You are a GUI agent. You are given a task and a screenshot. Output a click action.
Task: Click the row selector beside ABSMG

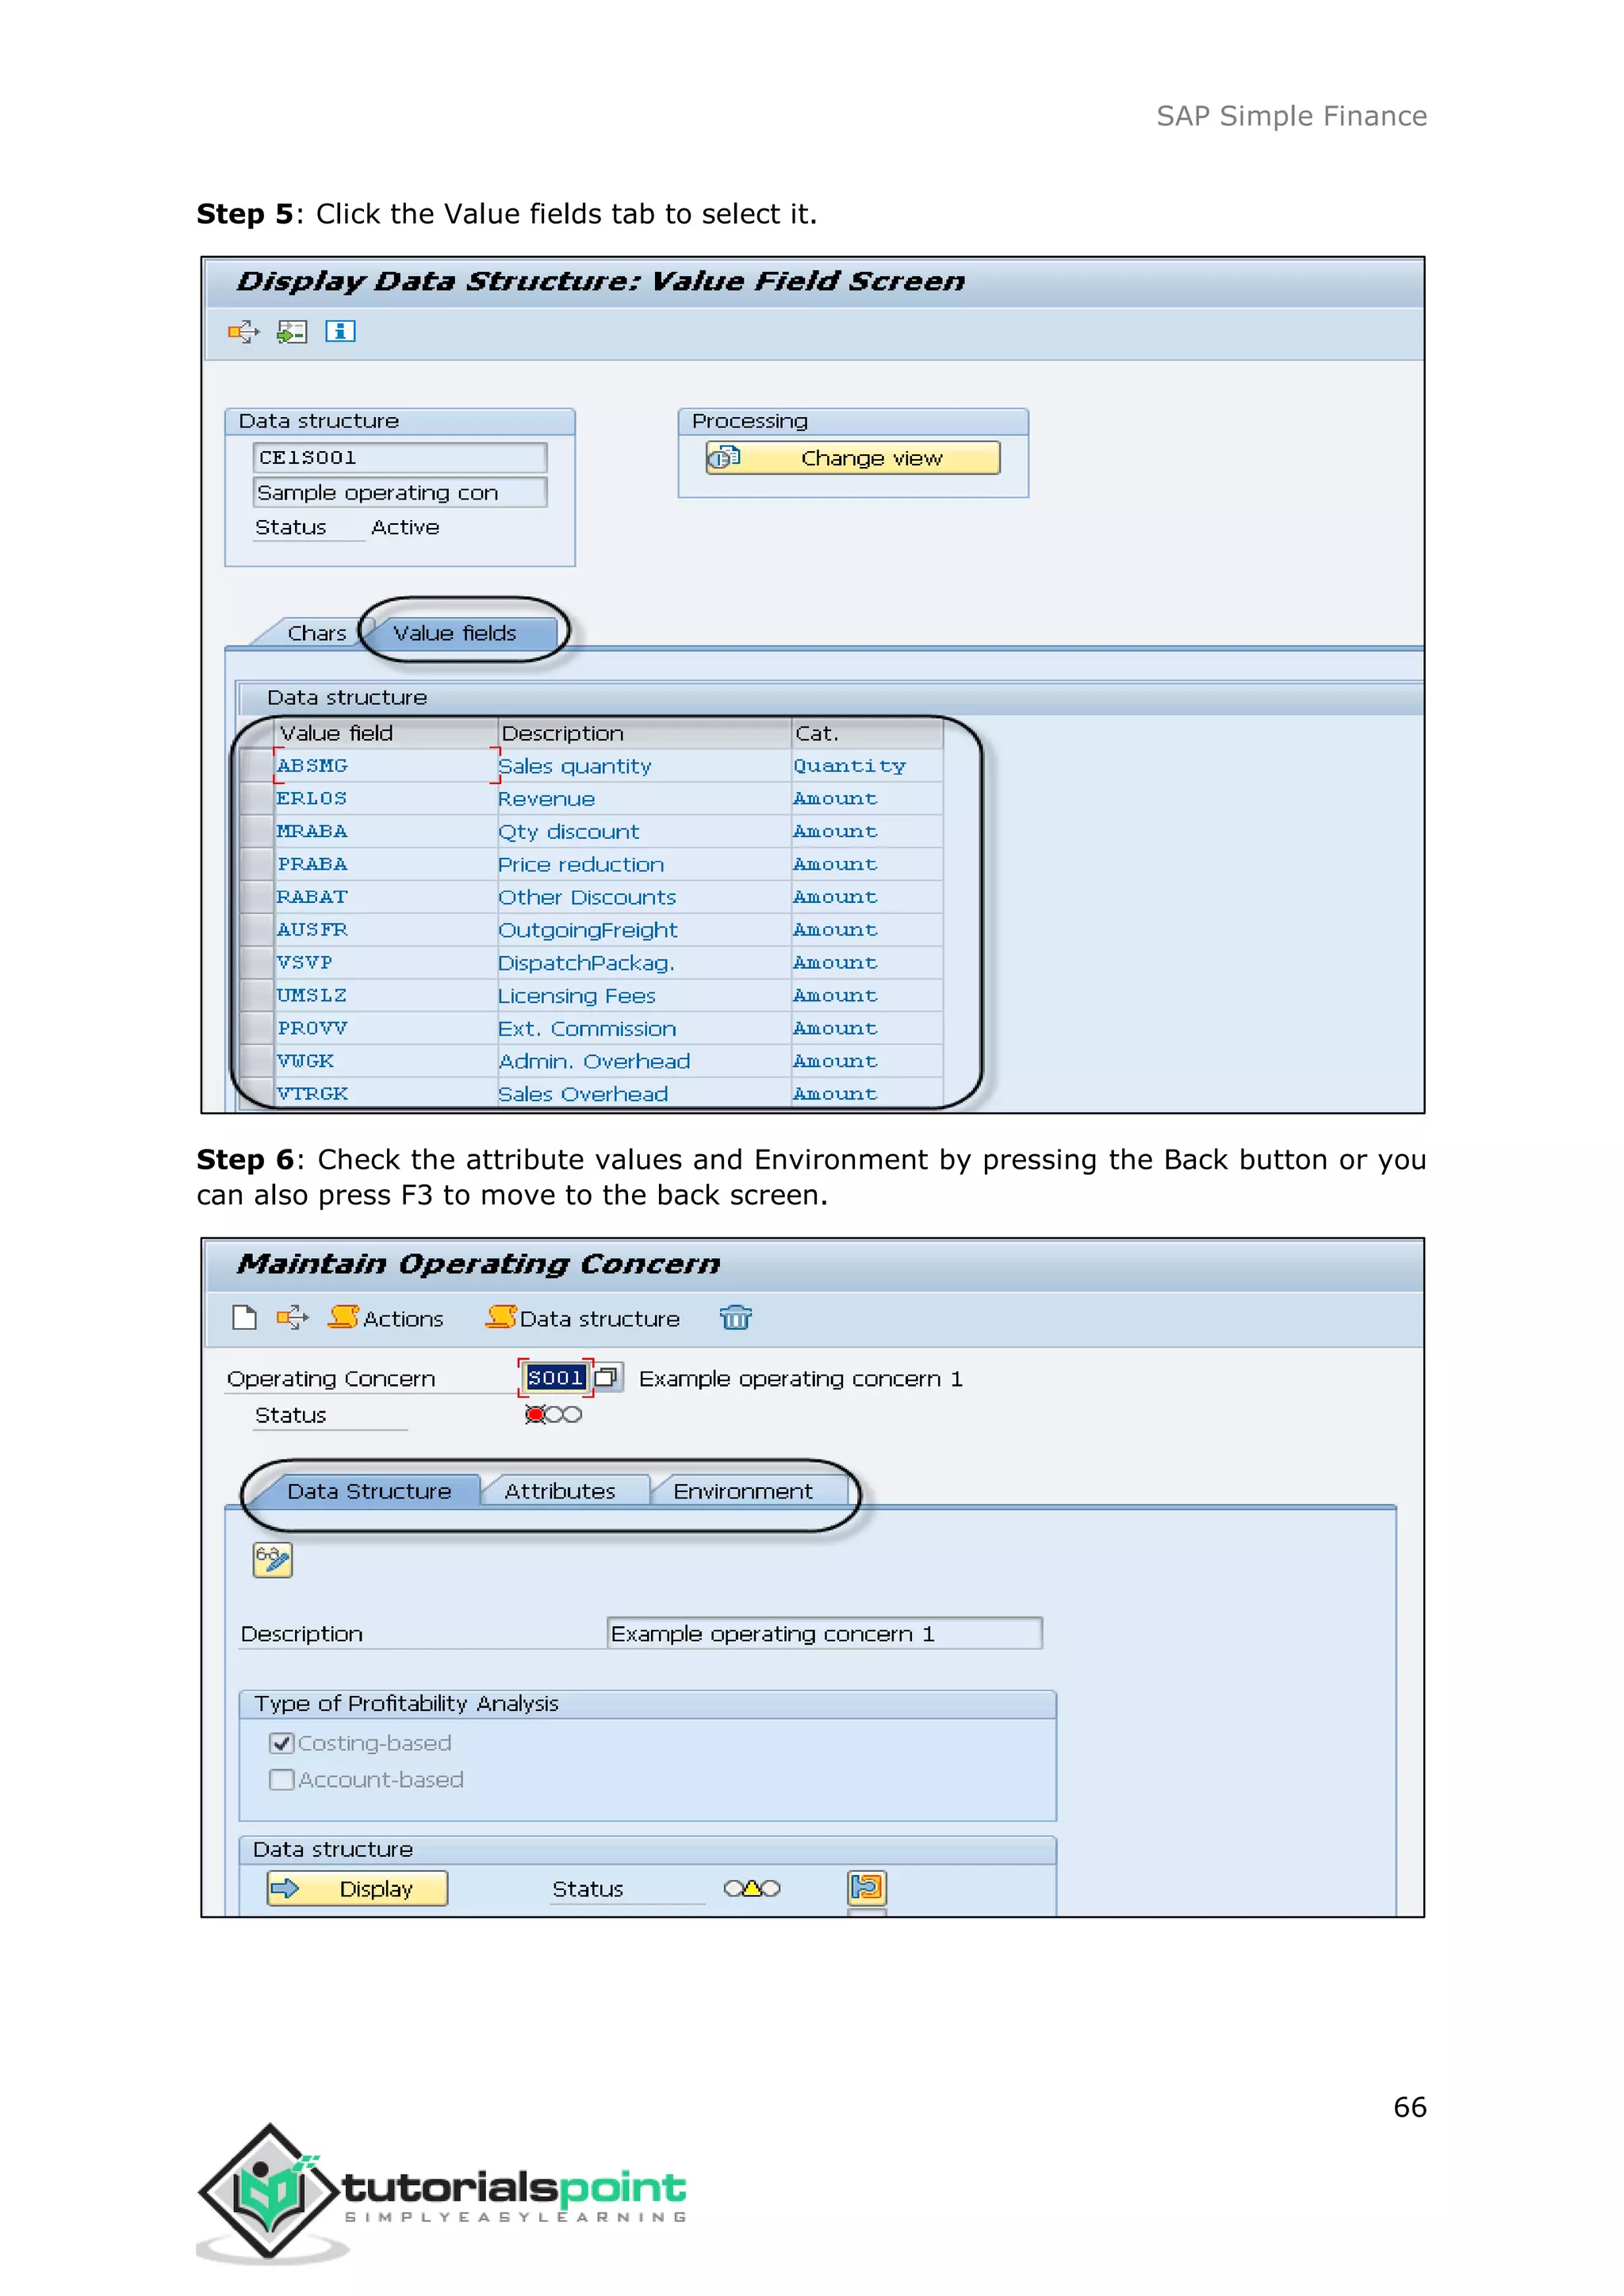257,766
